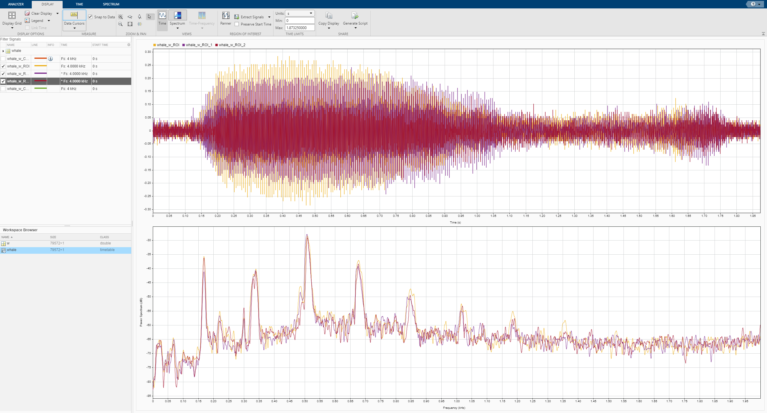The width and height of the screenshot is (767, 413).
Task: Uncheck the whale_w_ROI signal checkbox
Action: (x=3, y=66)
